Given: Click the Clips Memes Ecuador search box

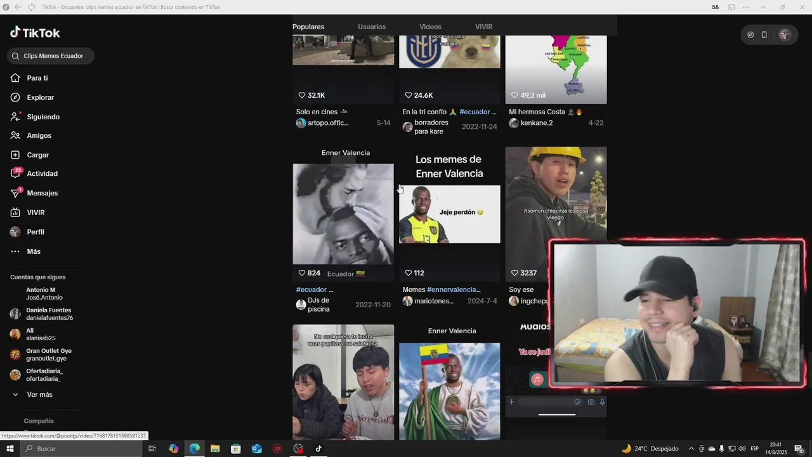Looking at the screenshot, I should click(x=51, y=56).
